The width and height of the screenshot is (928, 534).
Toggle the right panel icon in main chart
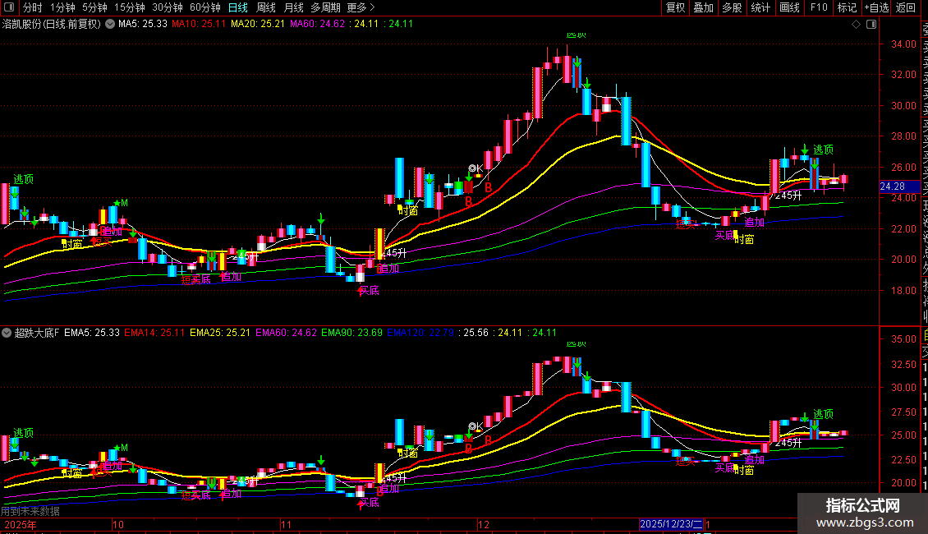[871, 25]
